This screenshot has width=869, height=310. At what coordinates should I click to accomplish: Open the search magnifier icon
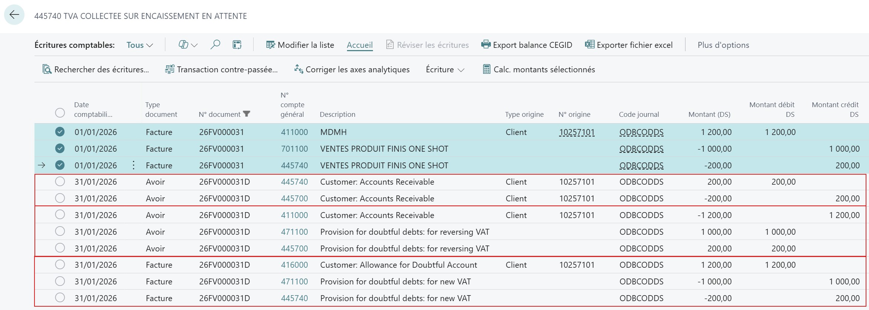pyautogui.click(x=215, y=45)
